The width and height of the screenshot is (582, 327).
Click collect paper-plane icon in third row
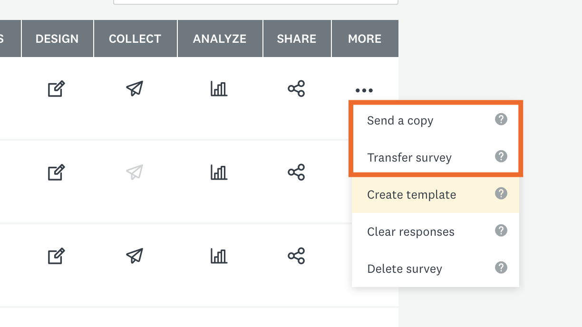click(135, 256)
